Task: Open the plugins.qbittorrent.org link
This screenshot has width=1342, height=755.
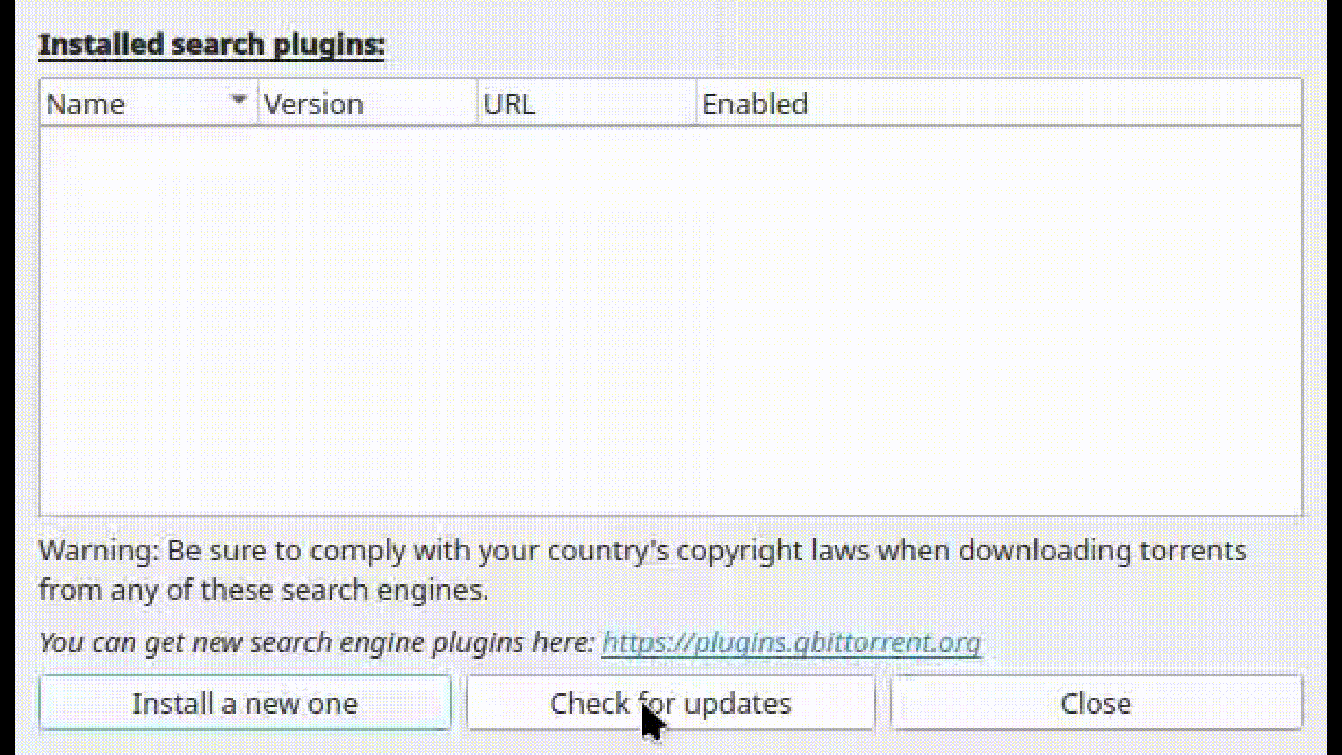Action: click(791, 642)
